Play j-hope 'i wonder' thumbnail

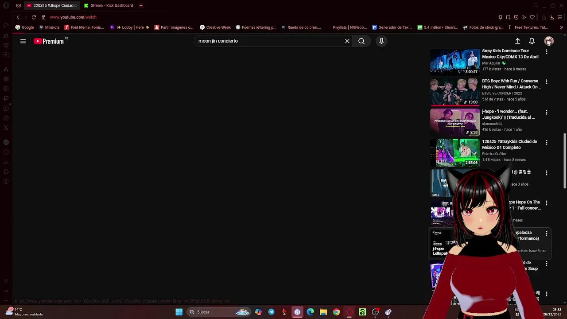tap(455, 122)
